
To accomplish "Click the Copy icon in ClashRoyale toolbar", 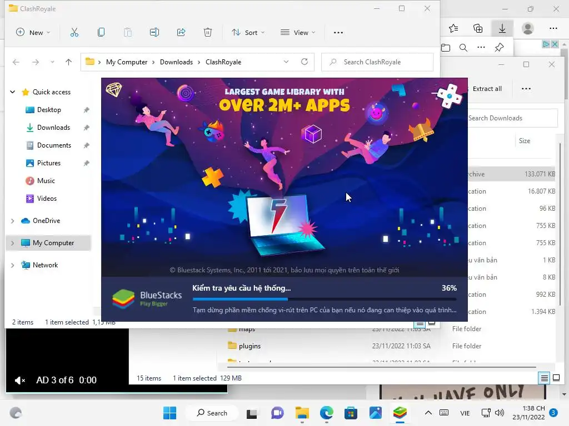I will (101, 33).
